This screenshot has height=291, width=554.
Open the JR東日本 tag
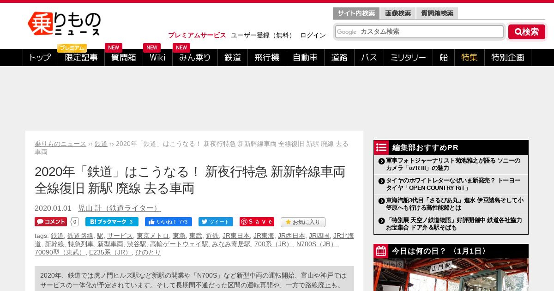pyautogui.click(x=236, y=236)
